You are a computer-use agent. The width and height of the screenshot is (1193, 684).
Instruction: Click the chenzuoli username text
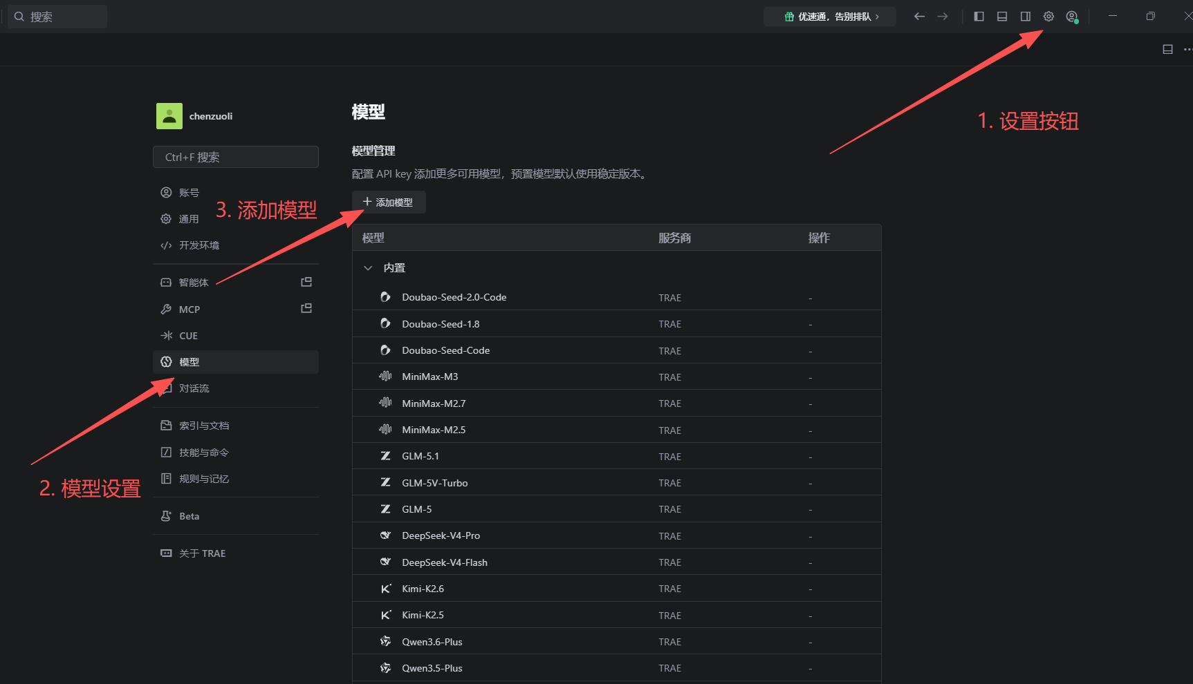click(211, 116)
